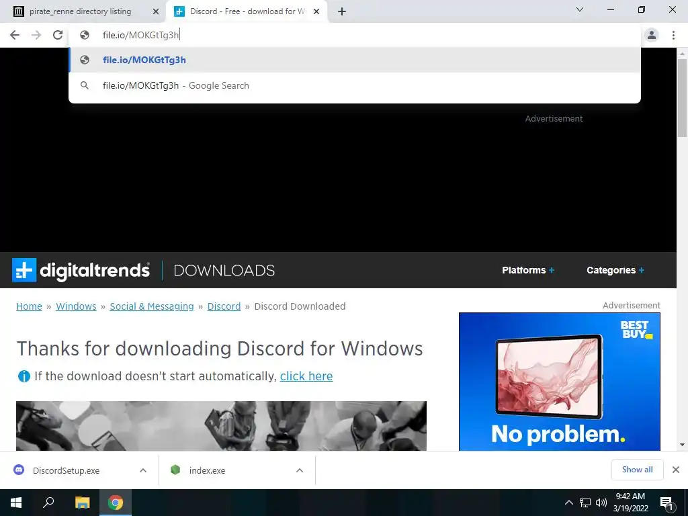Open the Chrome three-dot menu

(673, 35)
